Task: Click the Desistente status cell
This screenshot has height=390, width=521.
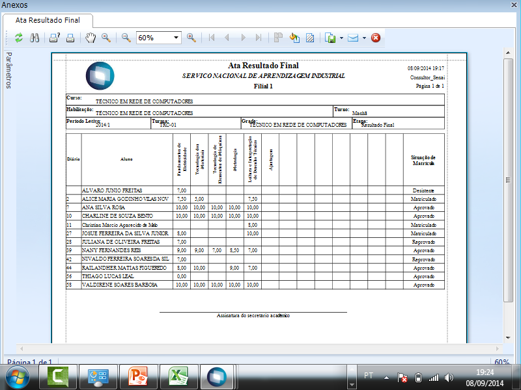Action: pos(424,190)
